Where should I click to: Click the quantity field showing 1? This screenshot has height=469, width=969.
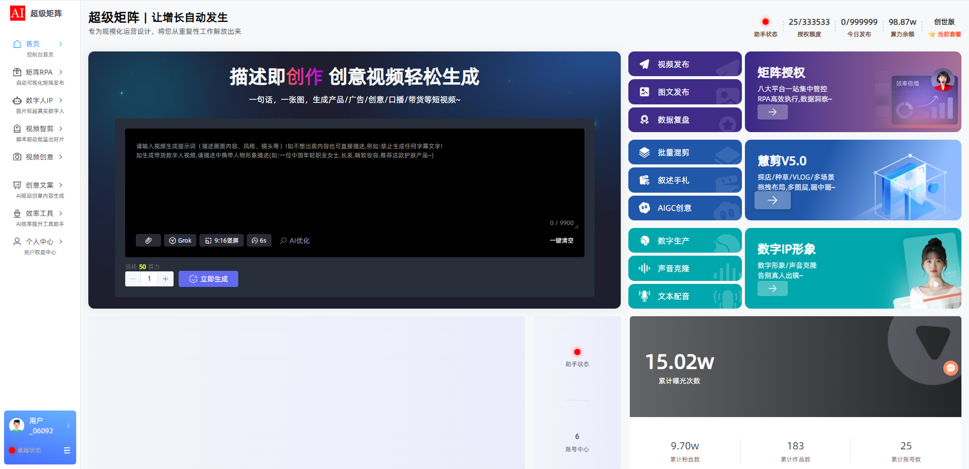(x=149, y=279)
